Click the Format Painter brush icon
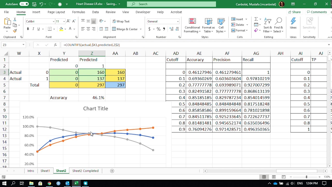The width and height of the screenshot is (332, 187). point(15,31)
